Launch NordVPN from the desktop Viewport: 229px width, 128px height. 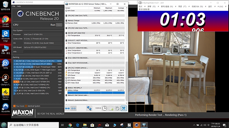click(5, 108)
